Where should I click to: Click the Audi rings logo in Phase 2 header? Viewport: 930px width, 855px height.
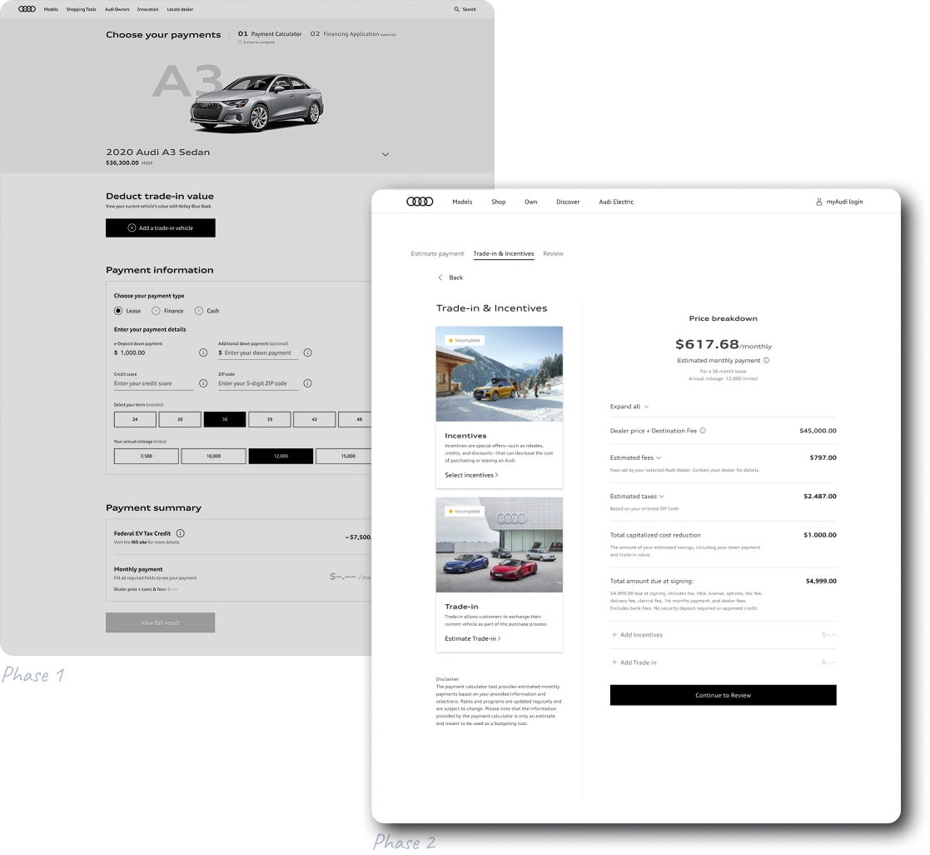click(420, 202)
